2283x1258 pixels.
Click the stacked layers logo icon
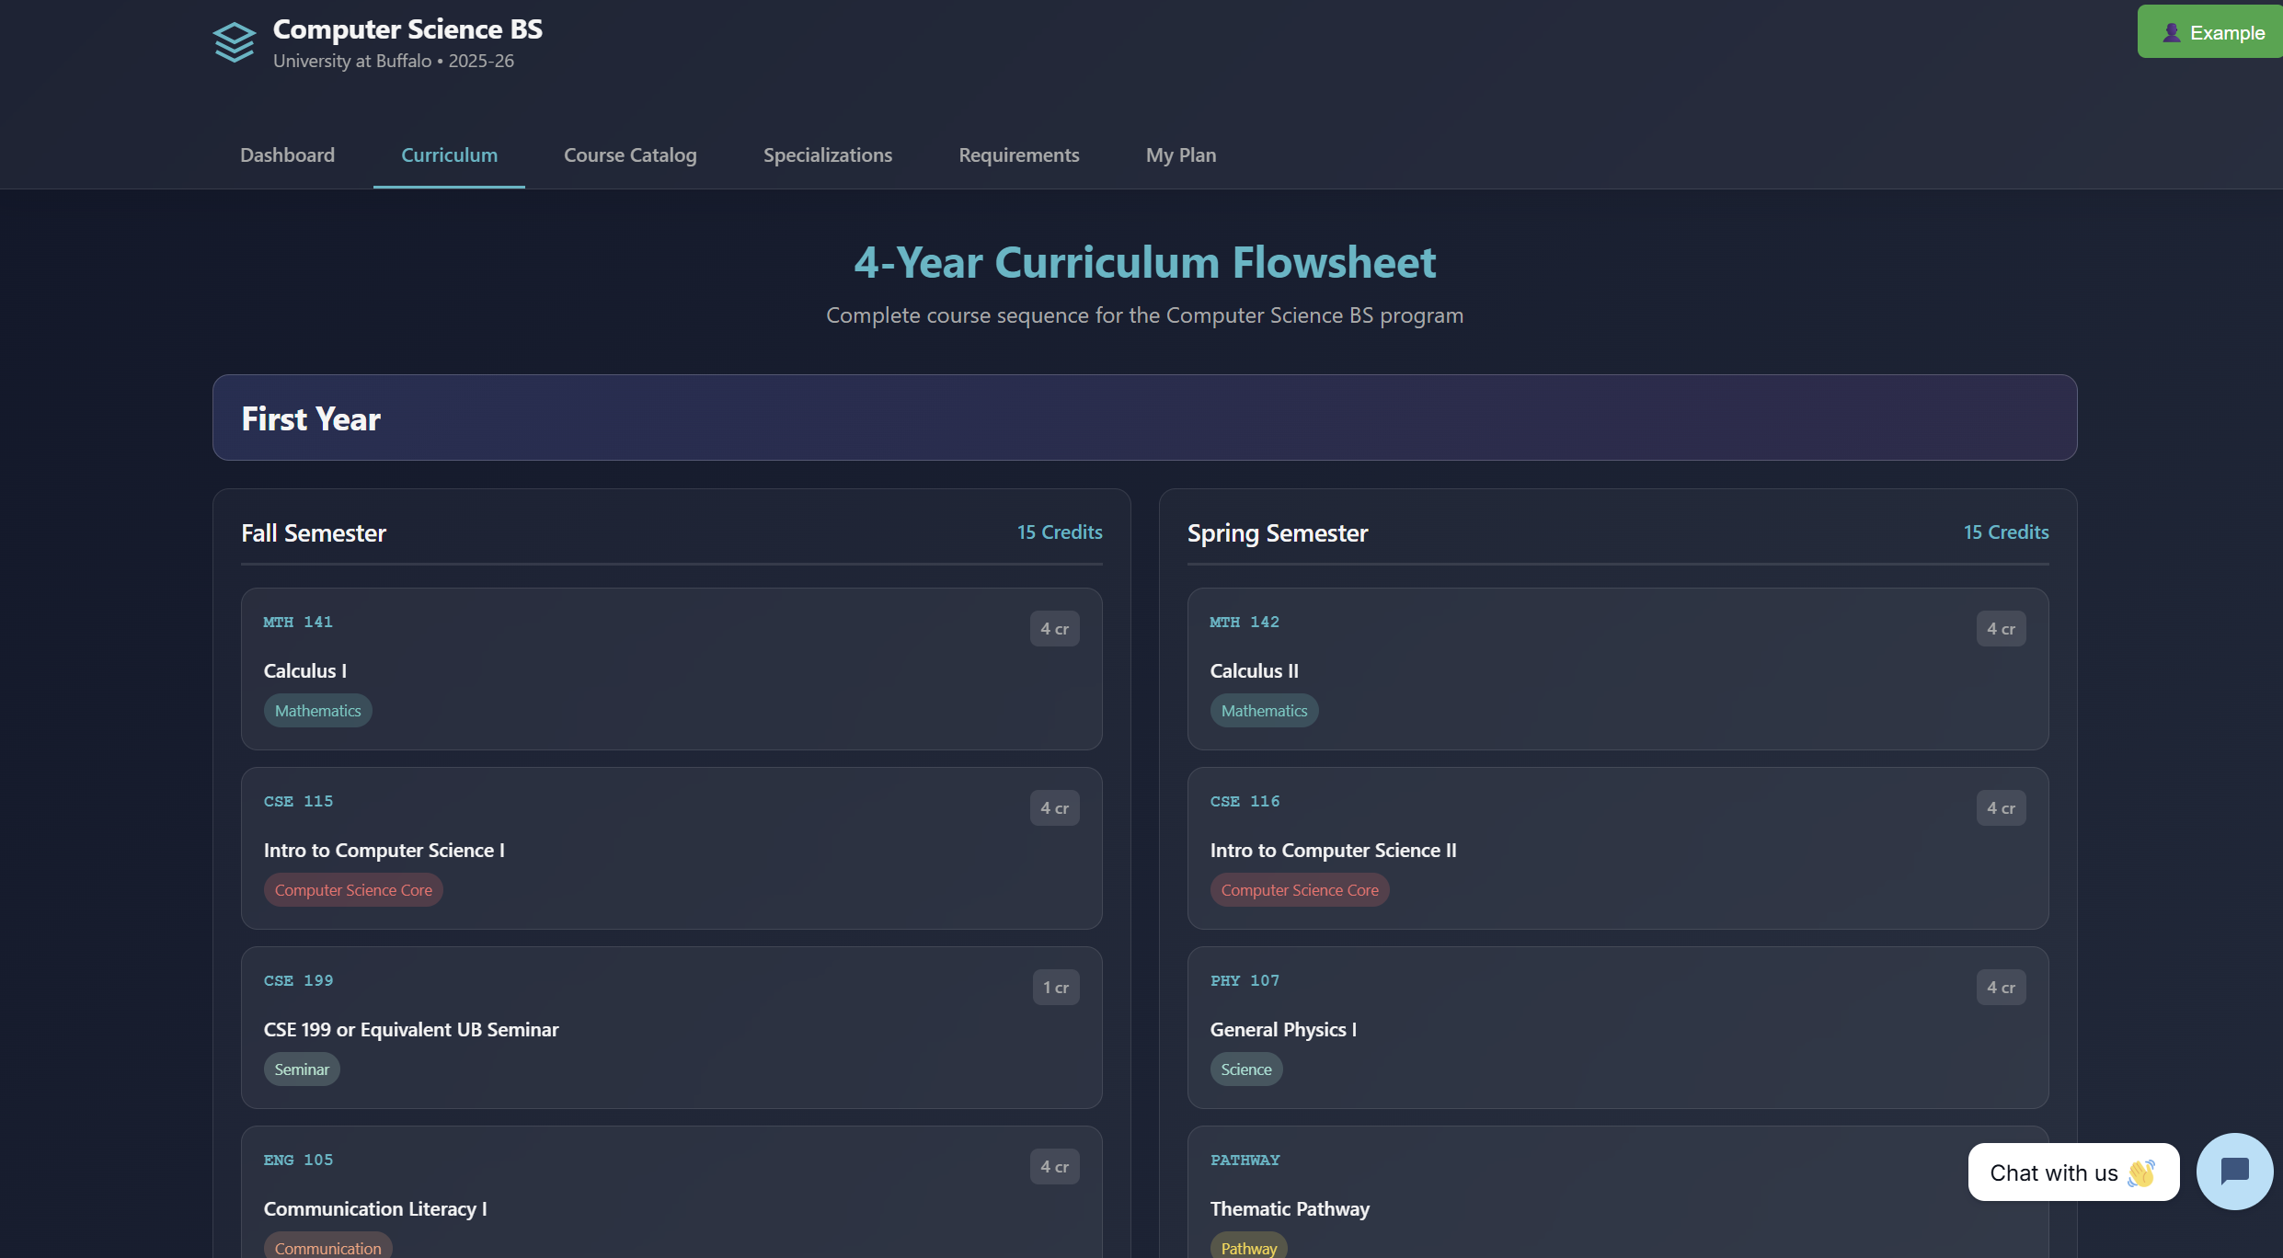pyautogui.click(x=234, y=42)
